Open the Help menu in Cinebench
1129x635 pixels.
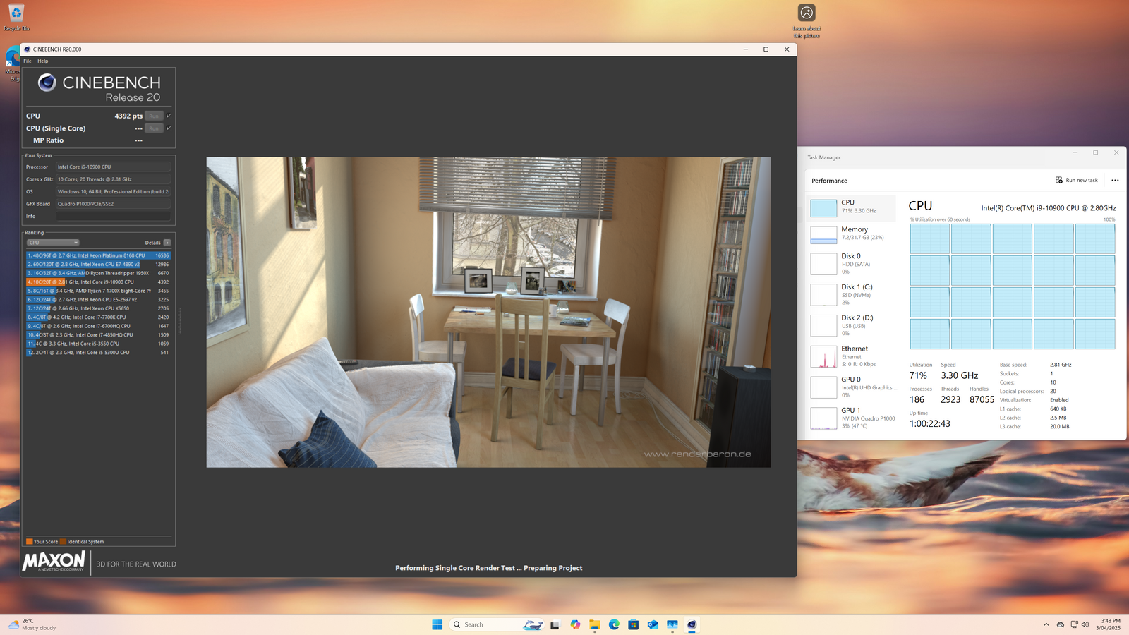43,61
